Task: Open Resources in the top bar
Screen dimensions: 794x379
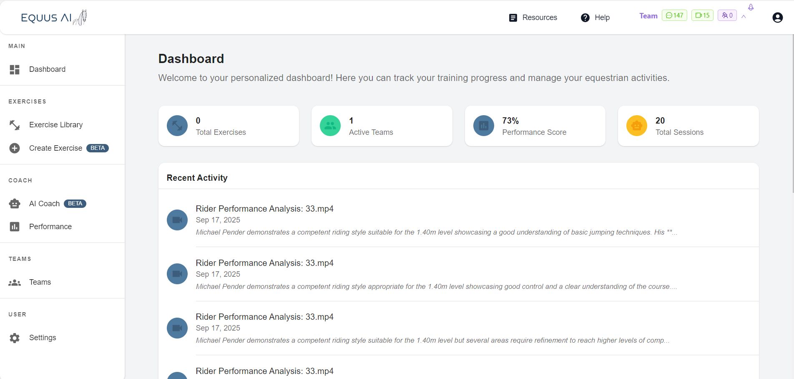Action: tap(533, 18)
